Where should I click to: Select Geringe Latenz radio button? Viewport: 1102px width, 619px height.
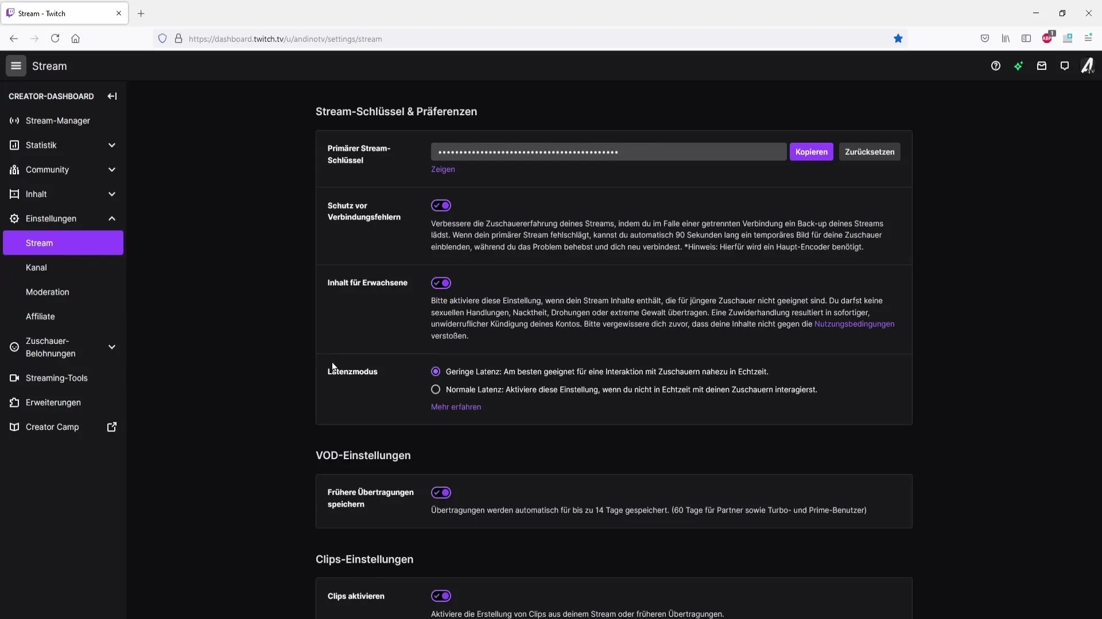coord(435,371)
